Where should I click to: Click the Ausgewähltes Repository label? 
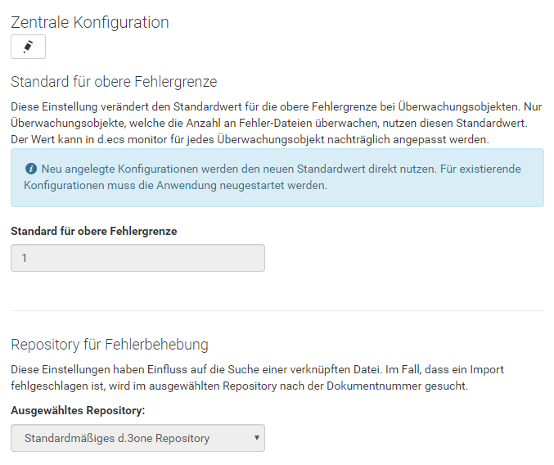pyautogui.click(x=78, y=411)
